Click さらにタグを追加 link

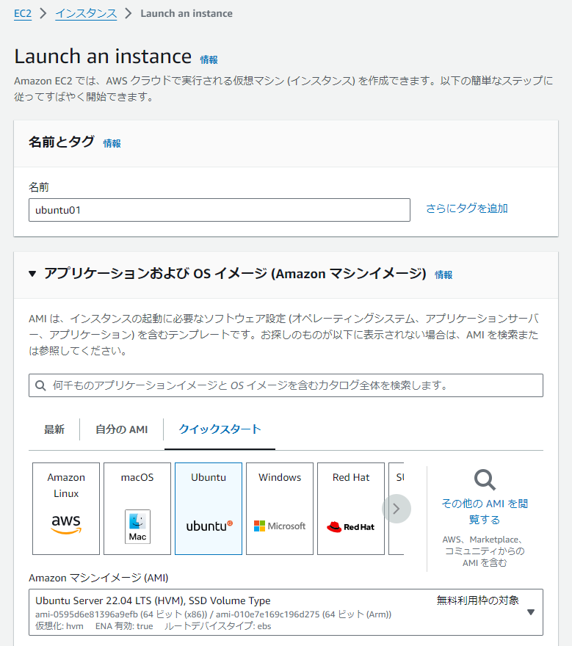click(466, 208)
